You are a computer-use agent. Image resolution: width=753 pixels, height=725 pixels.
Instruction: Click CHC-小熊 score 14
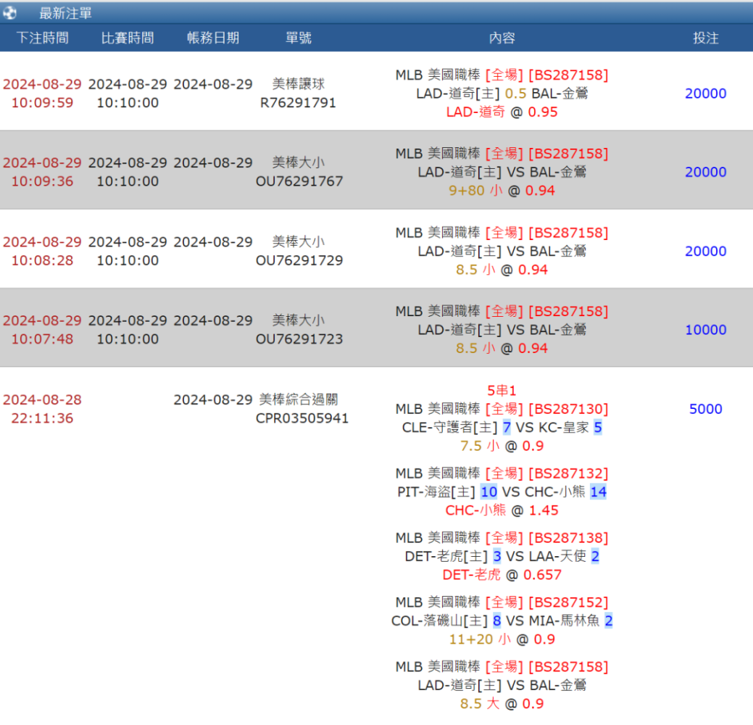[x=599, y=492]
